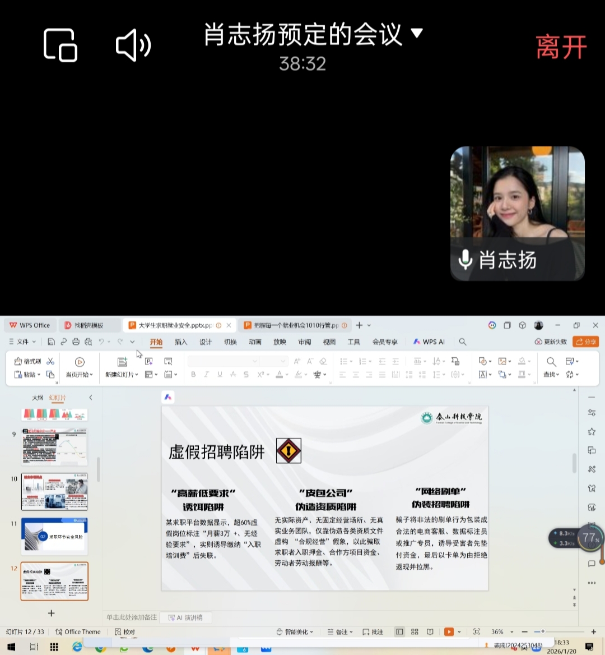Image resolution: width=605 pixels, height=655 pixels.
Task: Click the format painter (格式刷) icon
Action: [18, 361]
